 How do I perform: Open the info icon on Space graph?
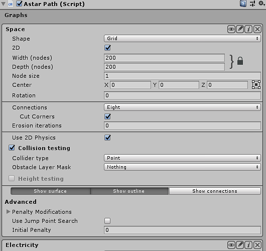pyautogui.click(x=248, y=29)
